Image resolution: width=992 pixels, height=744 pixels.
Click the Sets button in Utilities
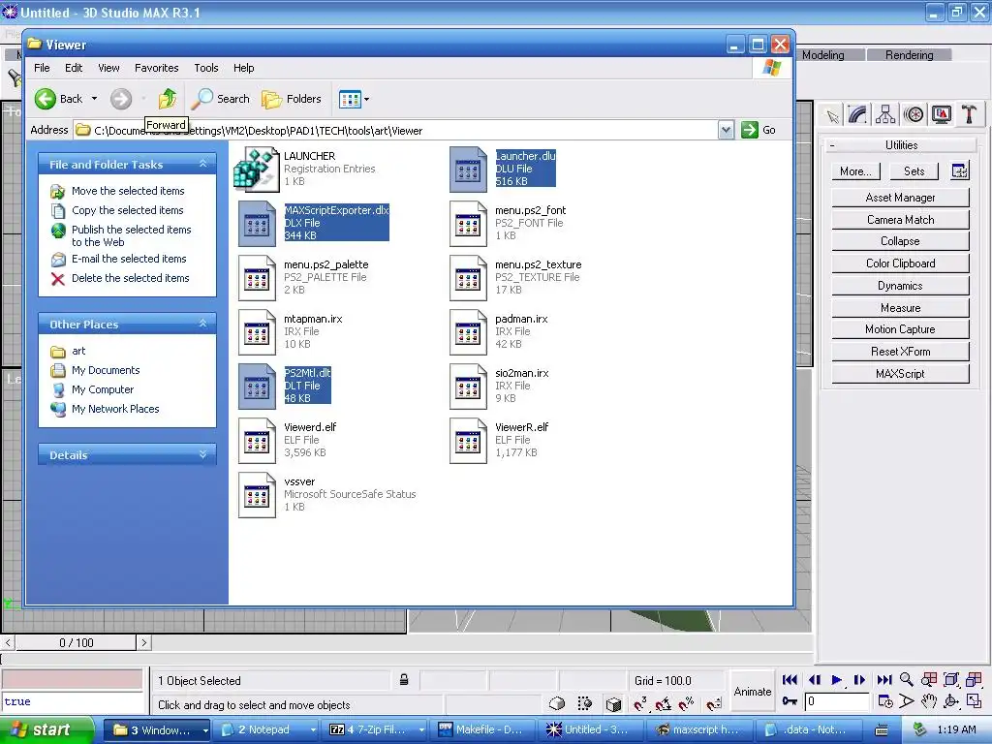point(914,170)
